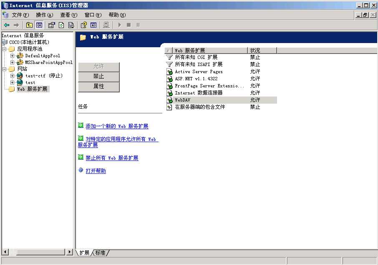Switch to the 标准 tab
Image resolution: width=378 pixels, height=265 pixels.
[100, 253]
